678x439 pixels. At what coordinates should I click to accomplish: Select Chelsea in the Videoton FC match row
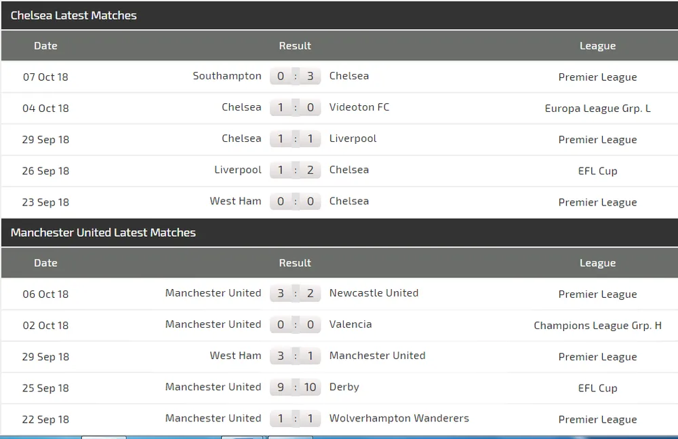point(242,107)
